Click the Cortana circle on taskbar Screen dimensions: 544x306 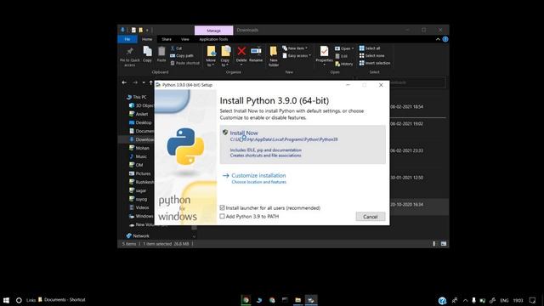[19, 300]
